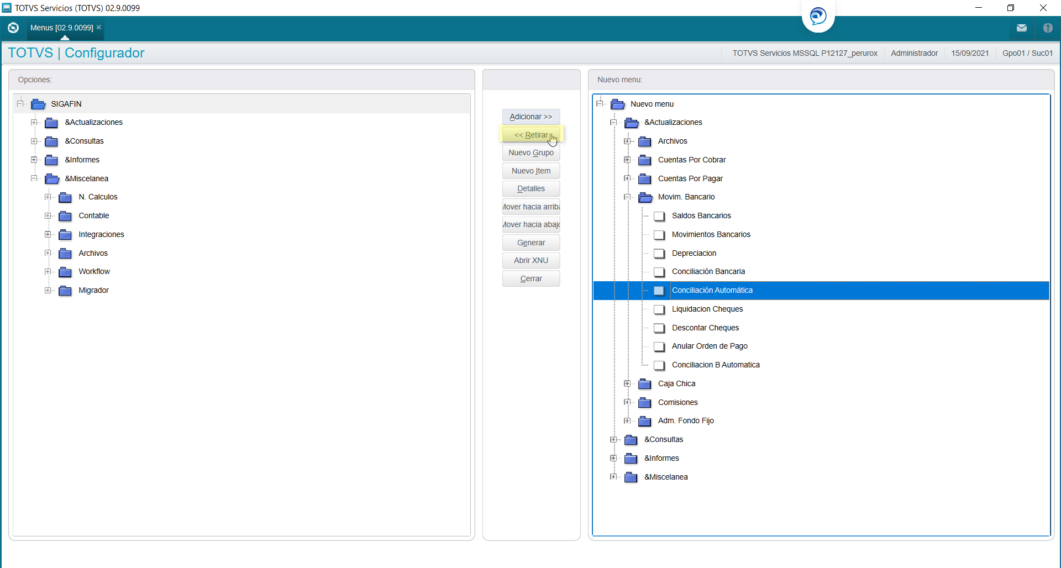Image resolution: width=1061 pixels, height=568 pixels.
Task: Collapse the Movim. Bancario node
Action: [627, 197]
